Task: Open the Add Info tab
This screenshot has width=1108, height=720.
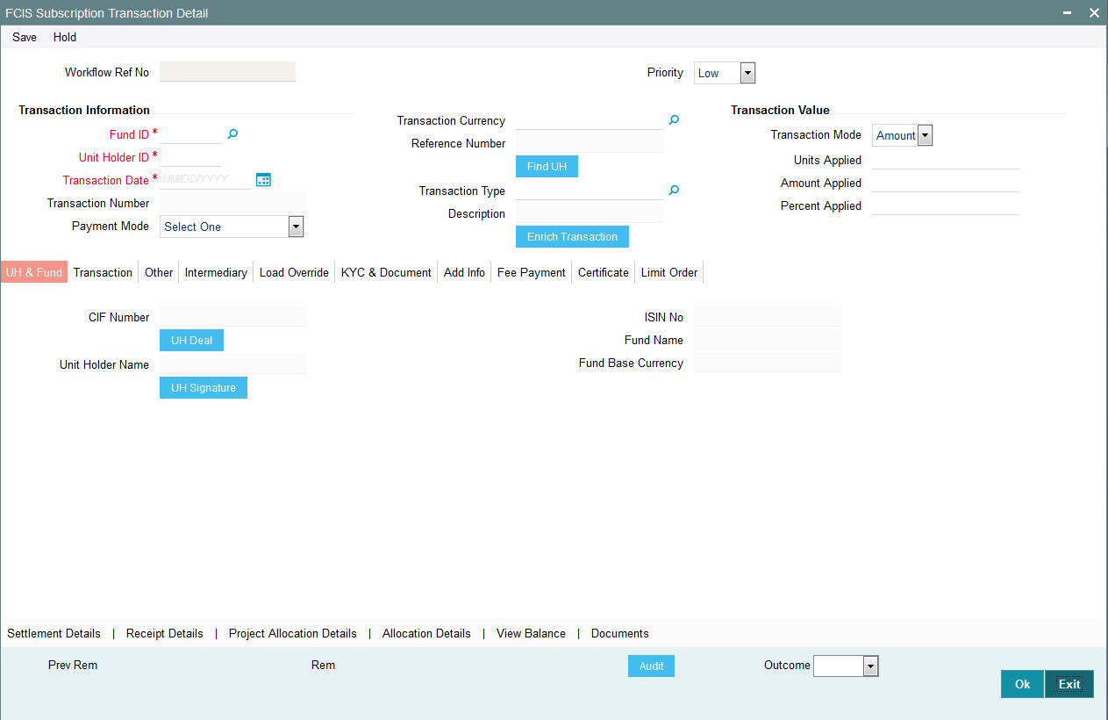Action: pyautogui.click(x=464, y=272)
